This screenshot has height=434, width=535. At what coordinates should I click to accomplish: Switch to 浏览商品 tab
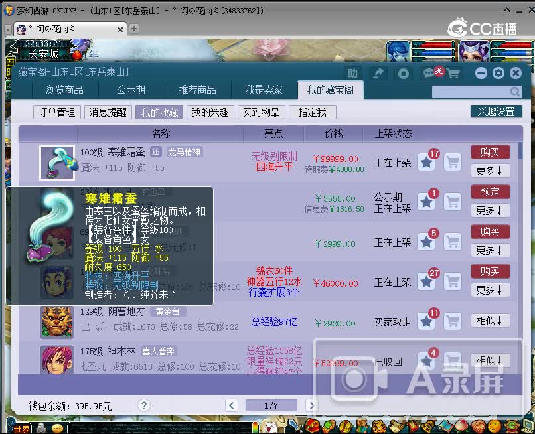point(65,90)
